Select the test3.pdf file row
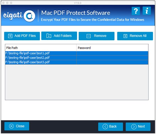Viewport: 156px width, 134px height. click(x=77, y=62)
